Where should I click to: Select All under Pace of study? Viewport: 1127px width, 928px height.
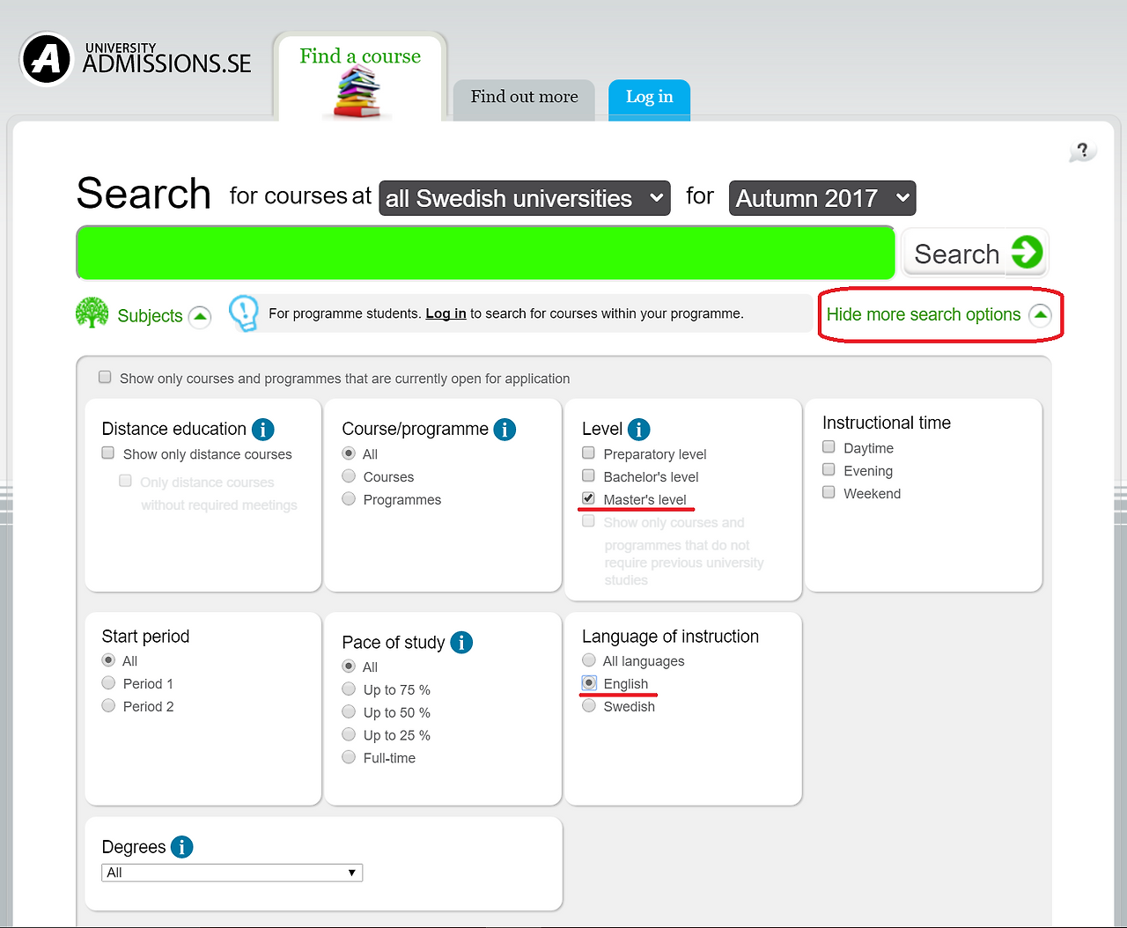349,667
